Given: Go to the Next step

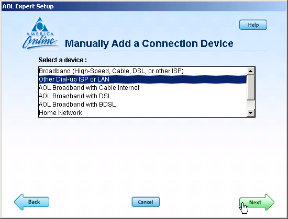Looking at the screenshot, I should pos(257,202).
